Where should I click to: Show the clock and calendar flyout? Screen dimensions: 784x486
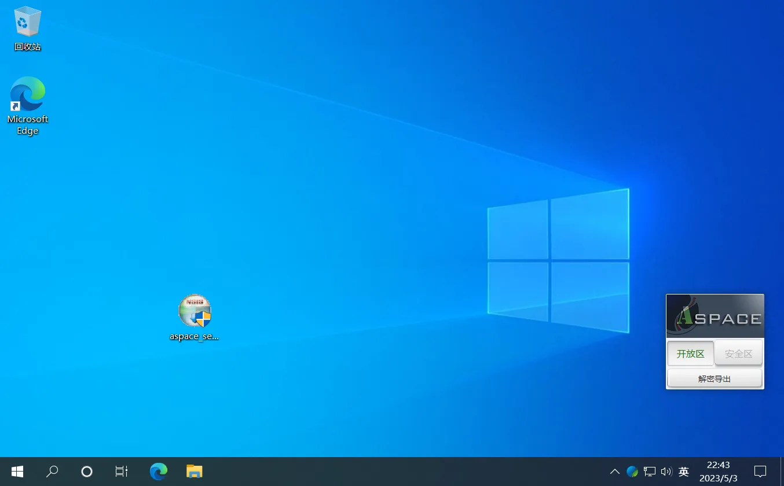click(718, 472)
